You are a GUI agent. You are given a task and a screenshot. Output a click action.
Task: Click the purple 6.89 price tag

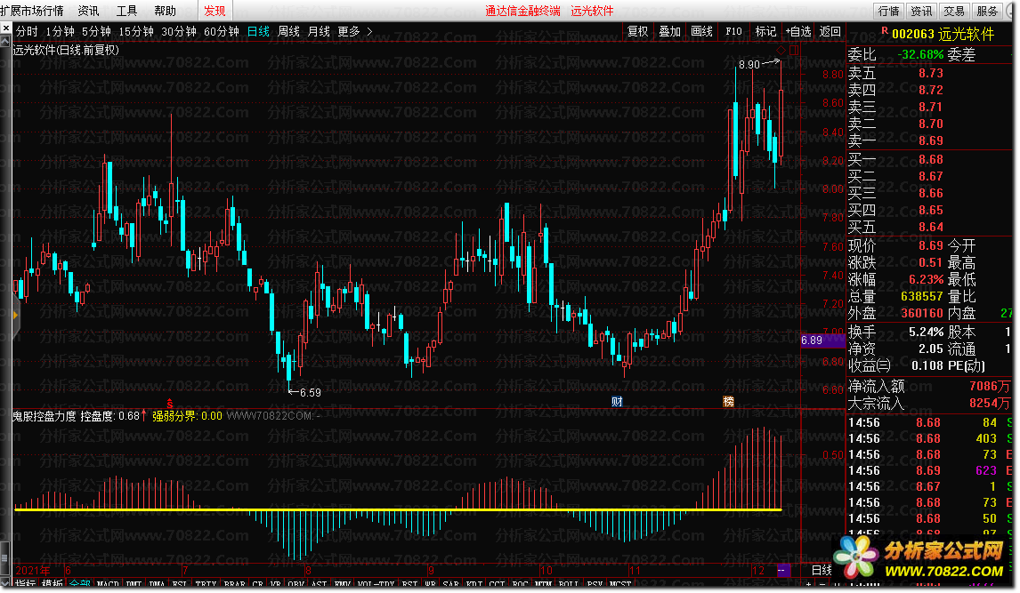click(823, 340)
